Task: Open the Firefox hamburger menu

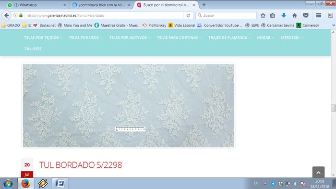Action: click(x=318, y=15)
